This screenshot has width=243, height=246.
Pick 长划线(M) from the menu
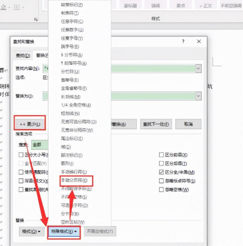[71, 97]
